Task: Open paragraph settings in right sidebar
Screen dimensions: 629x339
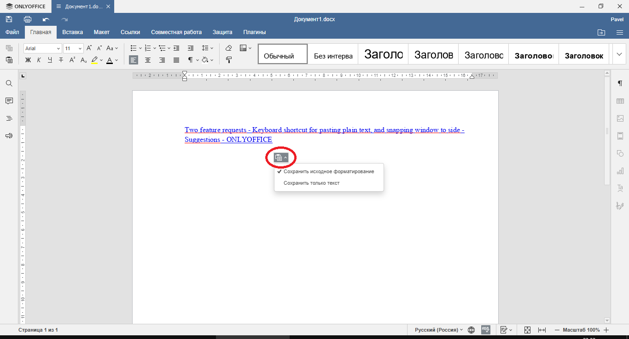Action: pos(620,83)
